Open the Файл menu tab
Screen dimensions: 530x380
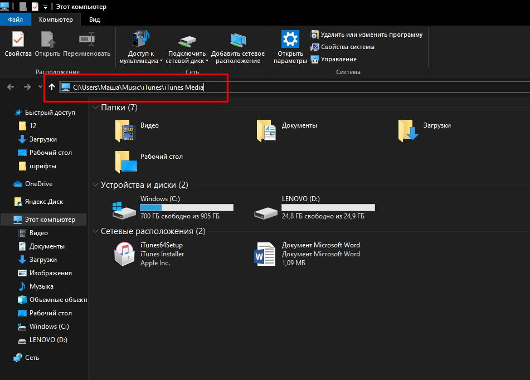pyautogui.click(x=15, y=20)
